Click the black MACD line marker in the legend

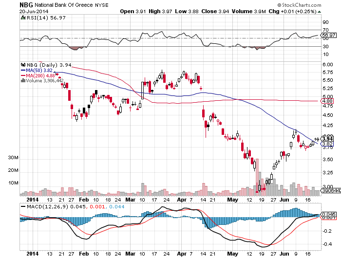coord(23,206)
